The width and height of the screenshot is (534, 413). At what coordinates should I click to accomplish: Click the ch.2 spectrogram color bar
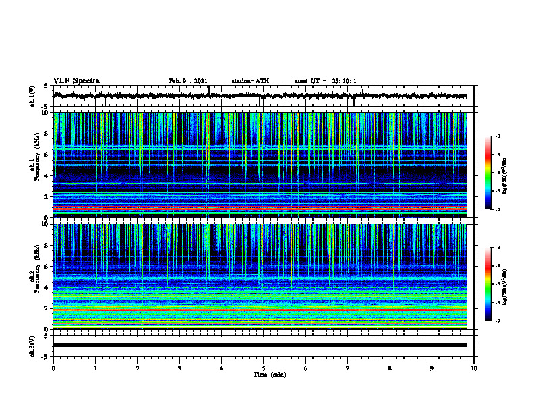coord(487,284)
